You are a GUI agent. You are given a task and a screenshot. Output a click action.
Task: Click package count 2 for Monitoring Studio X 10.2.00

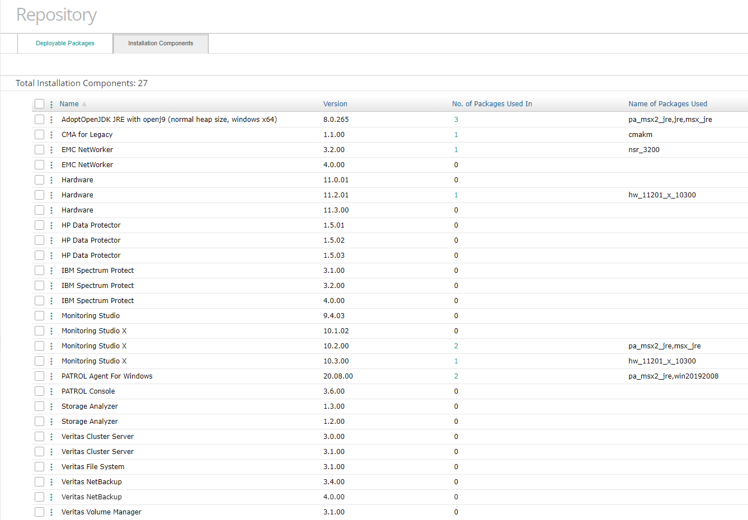pos(456,346)
